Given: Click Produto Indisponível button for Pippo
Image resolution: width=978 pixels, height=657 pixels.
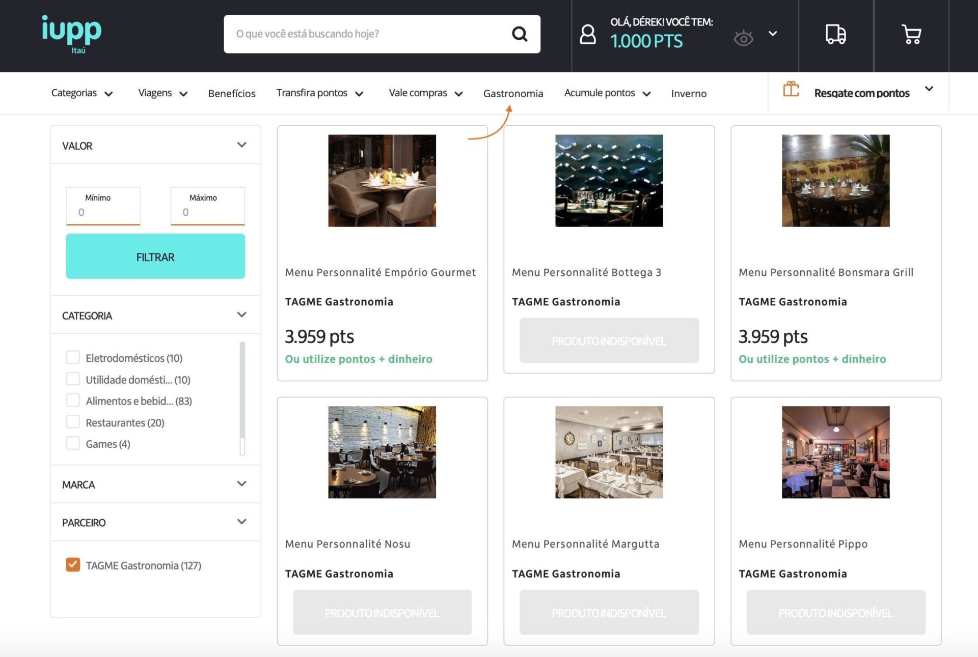Looking at the screenshot, I should point(835,612).
